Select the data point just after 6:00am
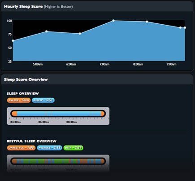This screenshot has height=181, width=195. [80, 34]
